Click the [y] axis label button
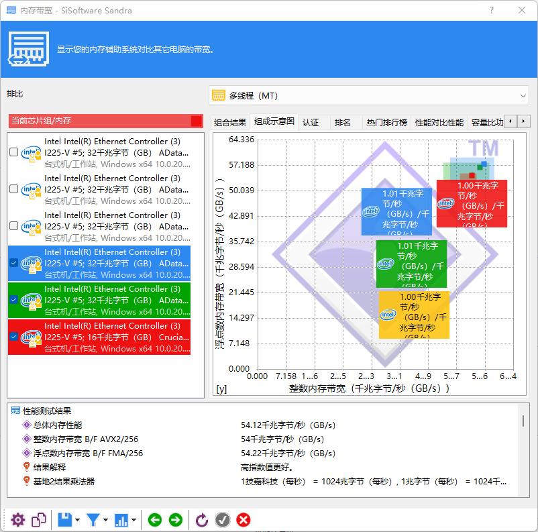 tap(221, 389)
